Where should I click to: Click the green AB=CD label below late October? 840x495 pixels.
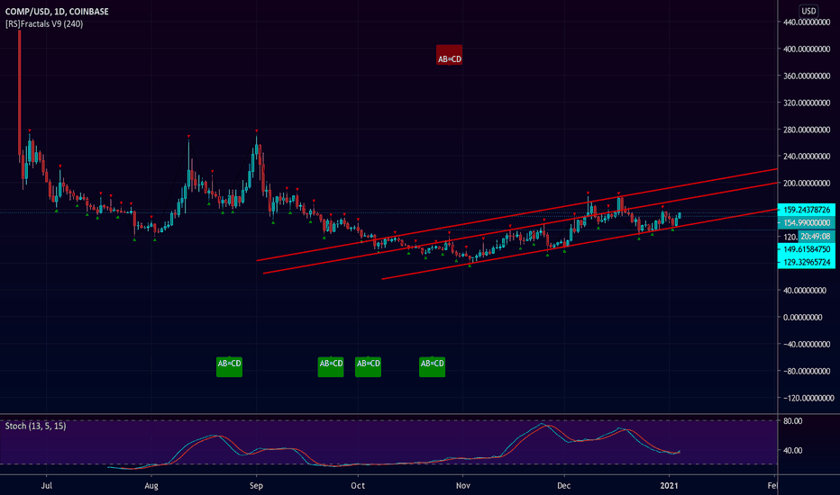pos(433,366)
